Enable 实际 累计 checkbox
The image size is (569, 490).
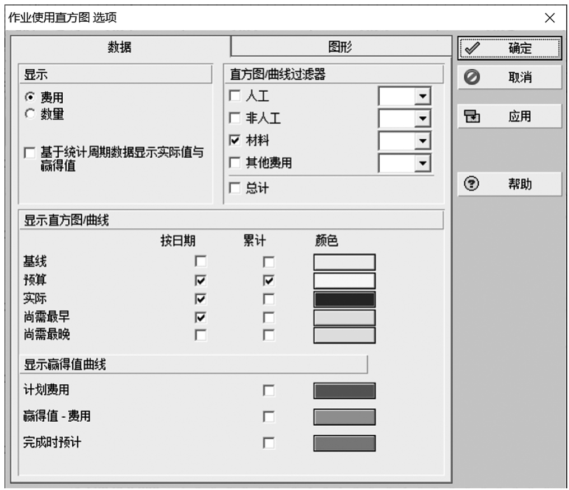[x=269, y=299]
